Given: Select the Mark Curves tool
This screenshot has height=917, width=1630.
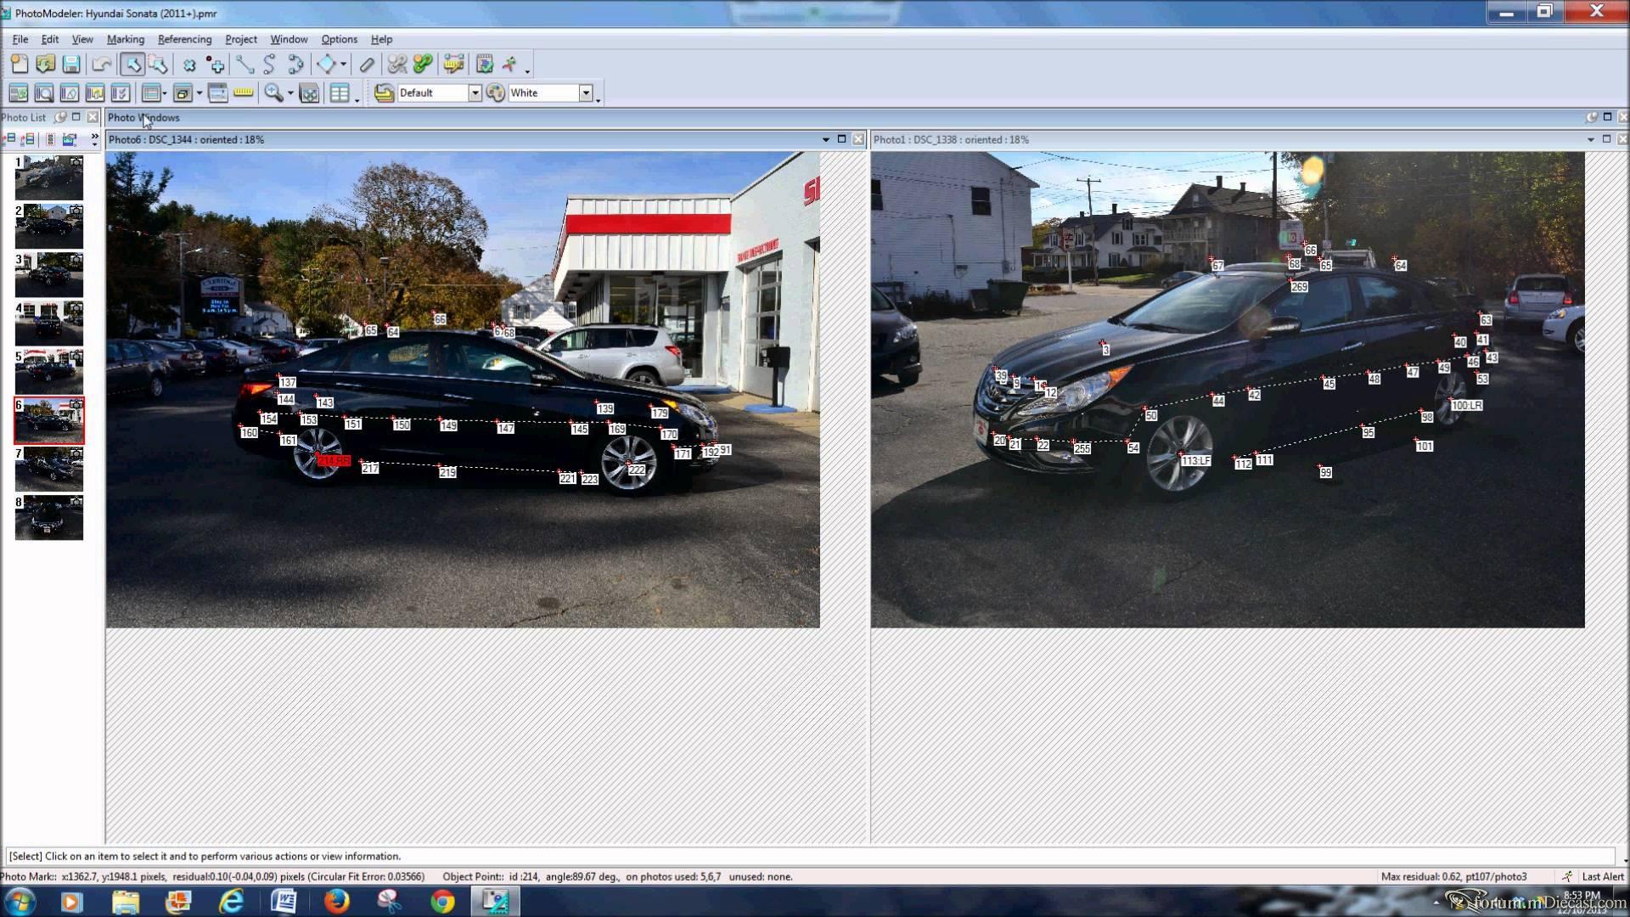Looking at the screenshot, I should tap(270, 65).
